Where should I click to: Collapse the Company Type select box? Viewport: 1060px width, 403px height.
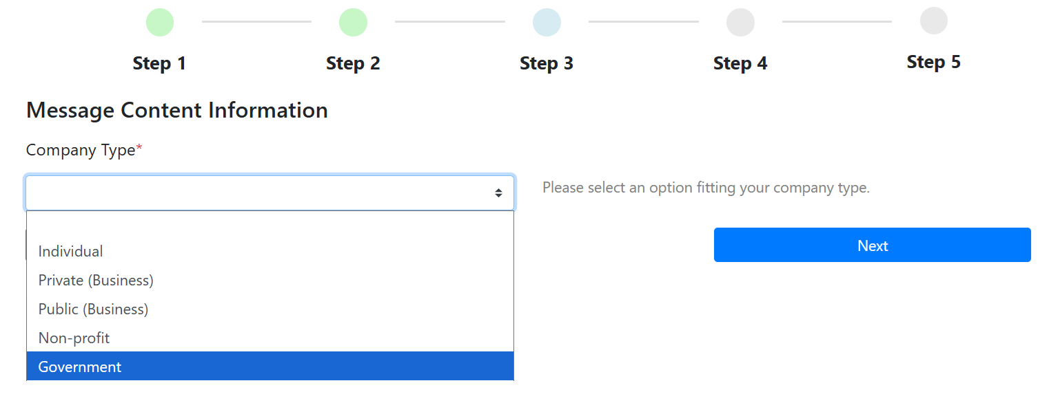[269, 193]
